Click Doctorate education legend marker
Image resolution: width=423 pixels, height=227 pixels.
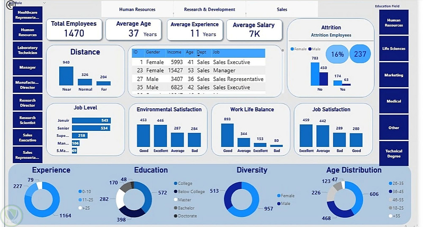[x=176, y=216]
